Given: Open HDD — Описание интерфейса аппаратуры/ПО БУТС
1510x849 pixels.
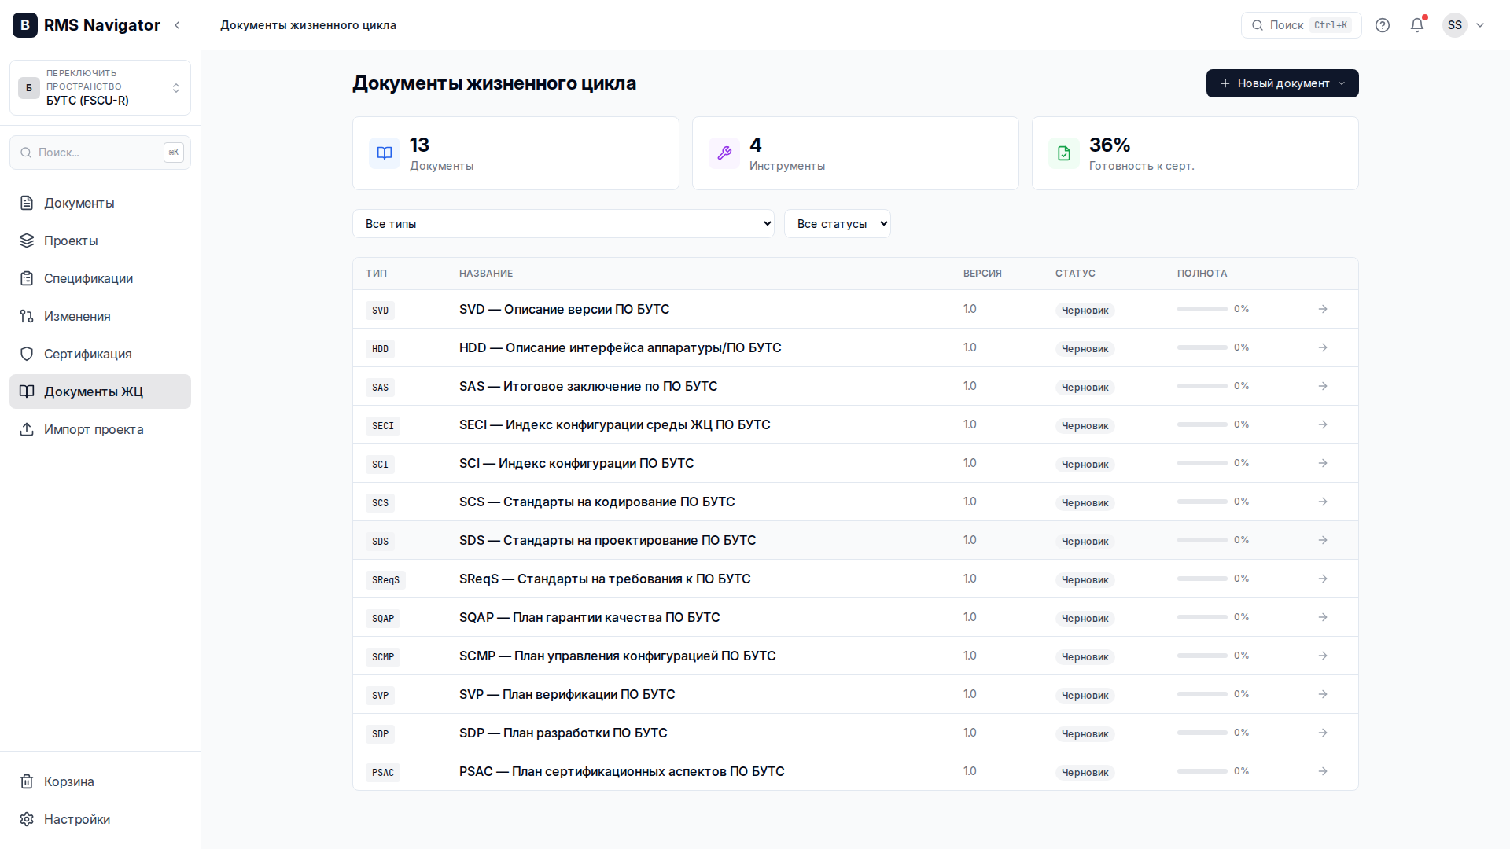Looking at the screenshot, I should (620, 347).
